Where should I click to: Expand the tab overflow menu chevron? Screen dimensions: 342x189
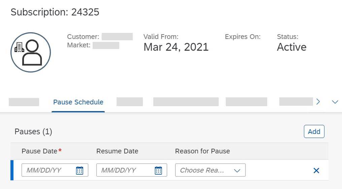[x=335, y=102]
